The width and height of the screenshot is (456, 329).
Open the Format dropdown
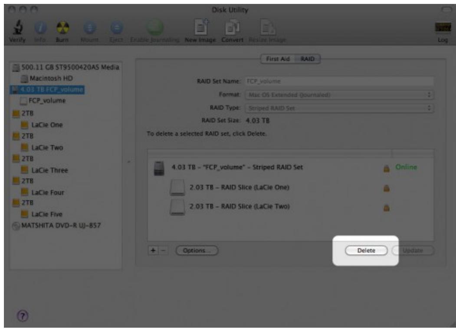(x=339, y=95)
